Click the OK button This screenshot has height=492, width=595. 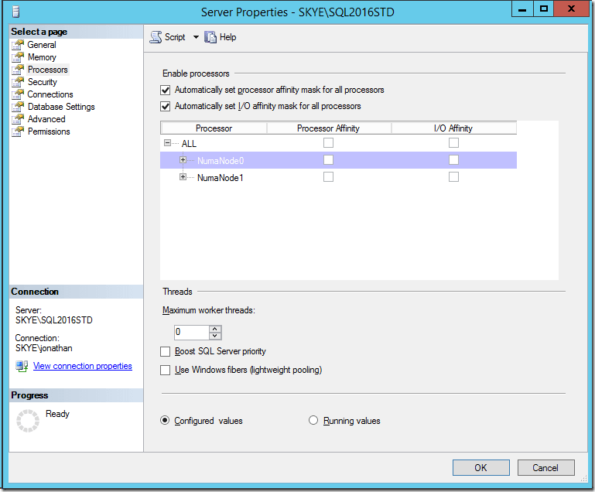[480, 468]
